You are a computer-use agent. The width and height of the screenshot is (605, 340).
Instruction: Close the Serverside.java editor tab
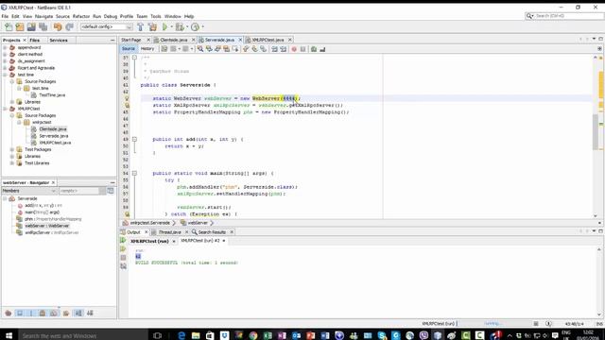[x=240, y=40]
